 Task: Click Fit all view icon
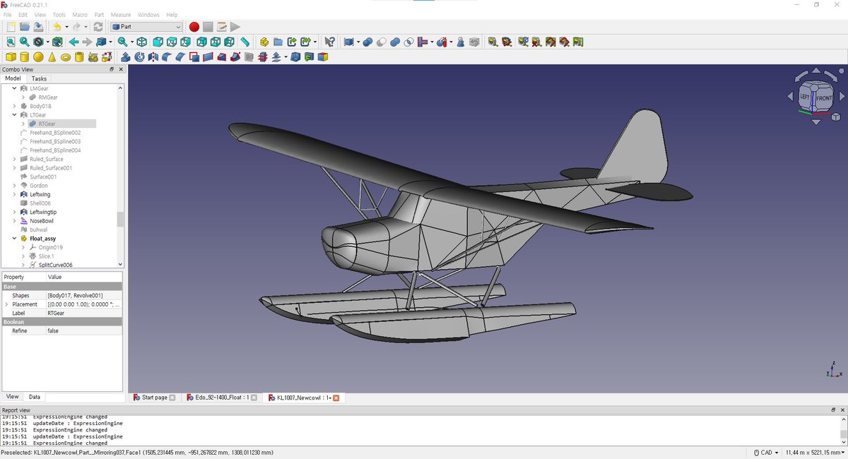(11, 42)
